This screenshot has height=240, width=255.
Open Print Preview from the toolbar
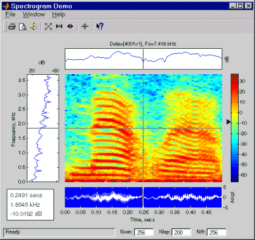coord(22,27)
